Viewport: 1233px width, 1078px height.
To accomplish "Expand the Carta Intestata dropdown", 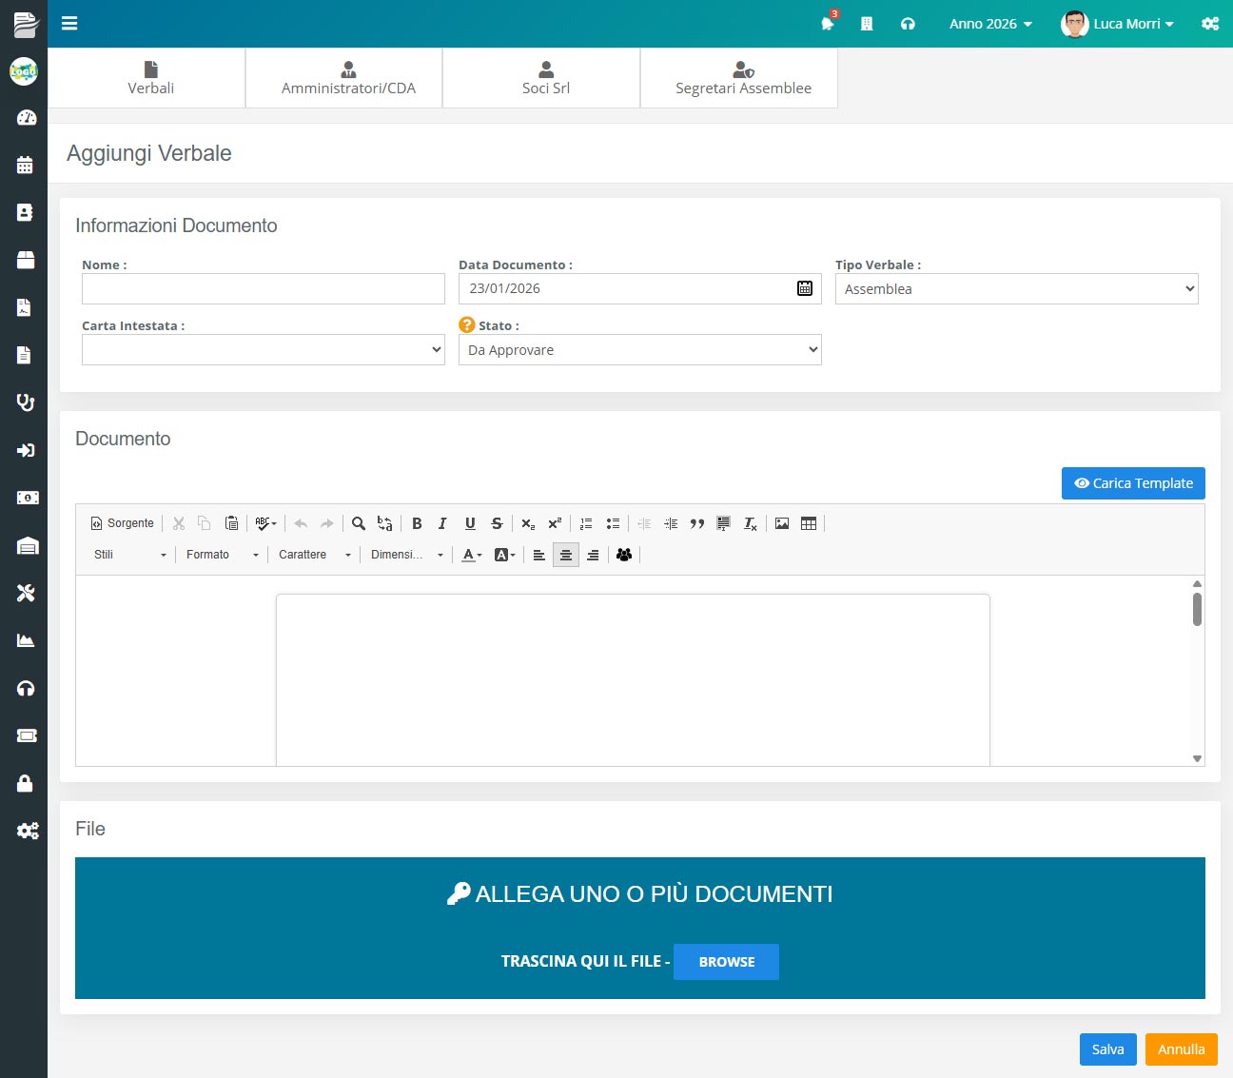I will (263, 350).
